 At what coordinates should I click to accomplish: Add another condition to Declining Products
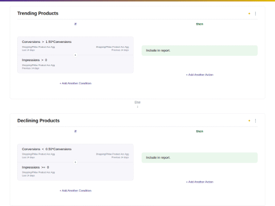point(75,190)
